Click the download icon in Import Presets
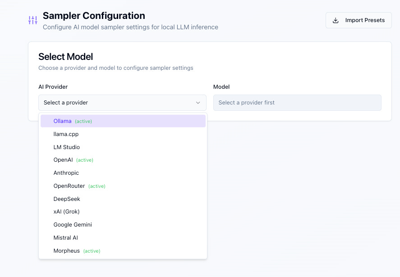400x277 pixels. [336, 20]
